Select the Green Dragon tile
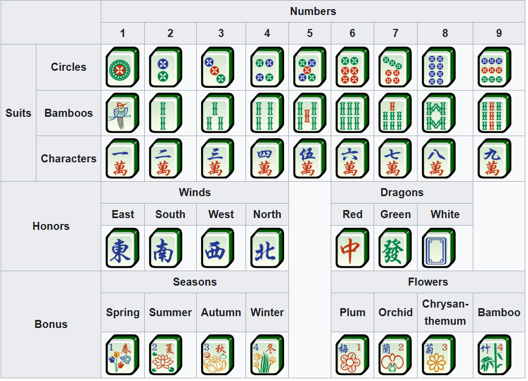 coord(395,248)
